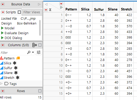
Task: Click the Silica continuous modeling type icon
Action: [2, 63]
